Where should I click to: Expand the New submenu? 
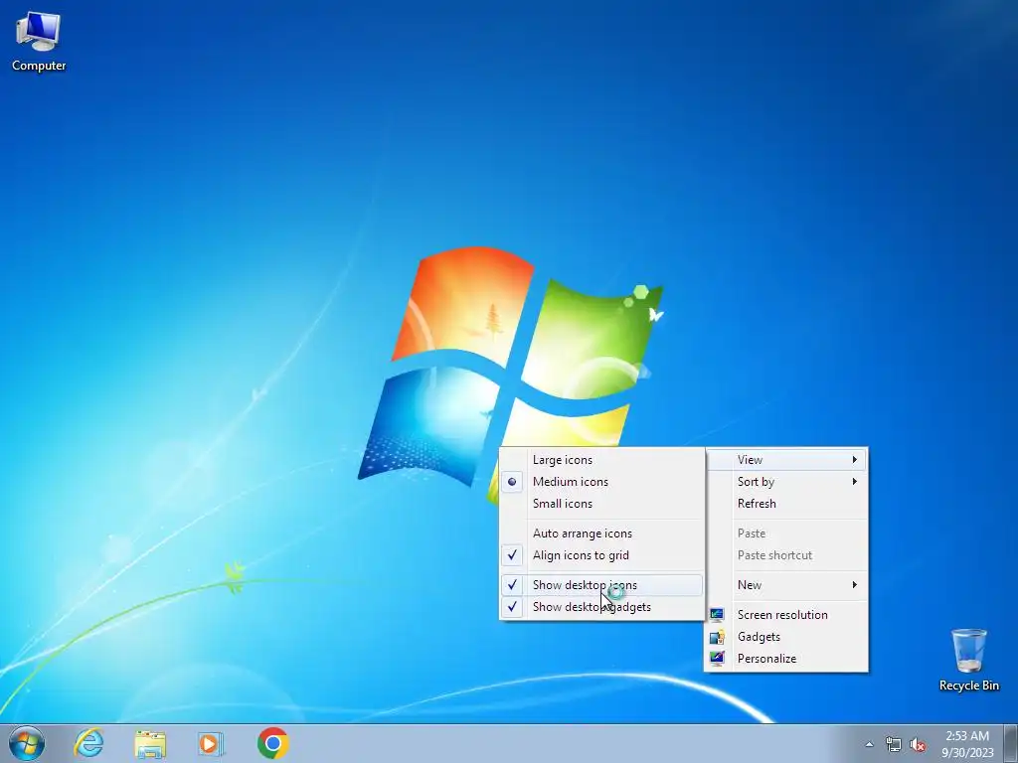pos(786,585)
